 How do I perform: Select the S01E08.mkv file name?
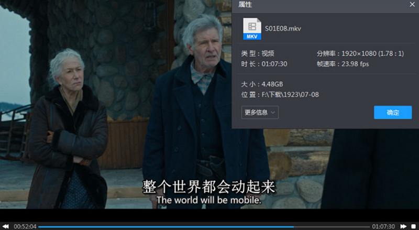point(283,28)
